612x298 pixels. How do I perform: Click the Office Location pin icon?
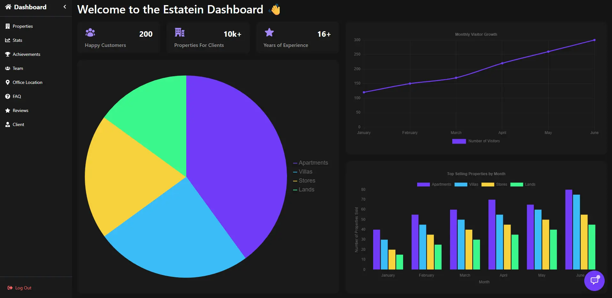coord(8,82)
